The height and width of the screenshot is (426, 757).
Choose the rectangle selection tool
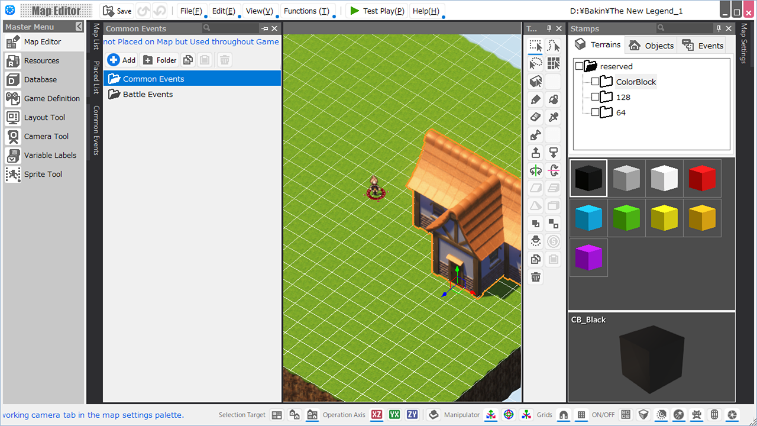[536, 46]
